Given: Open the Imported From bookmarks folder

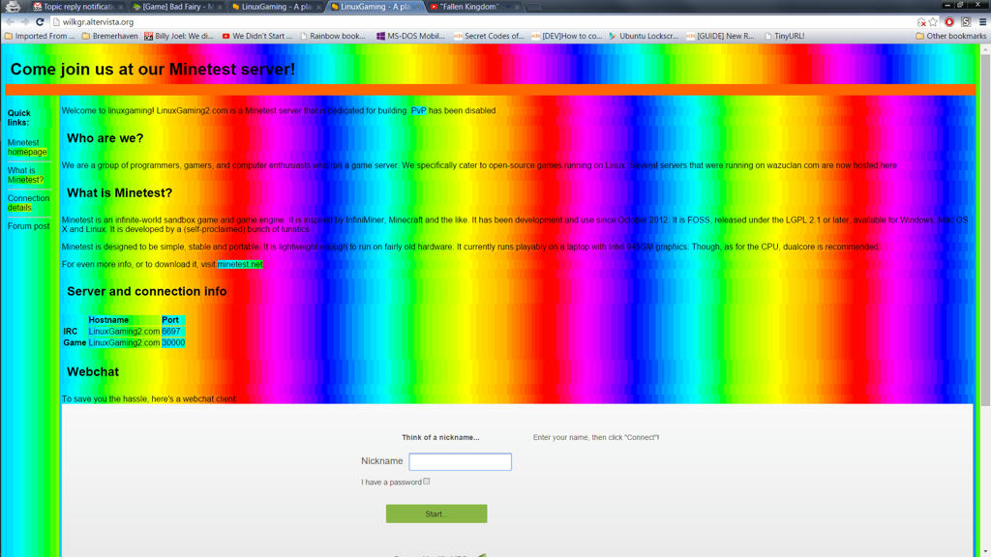Looking at the screenshot, I should point(39,36).
